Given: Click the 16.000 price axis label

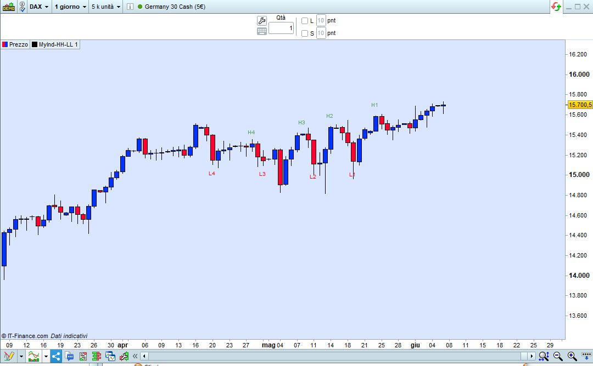Looking at the screenshot, I should [579, 75].
